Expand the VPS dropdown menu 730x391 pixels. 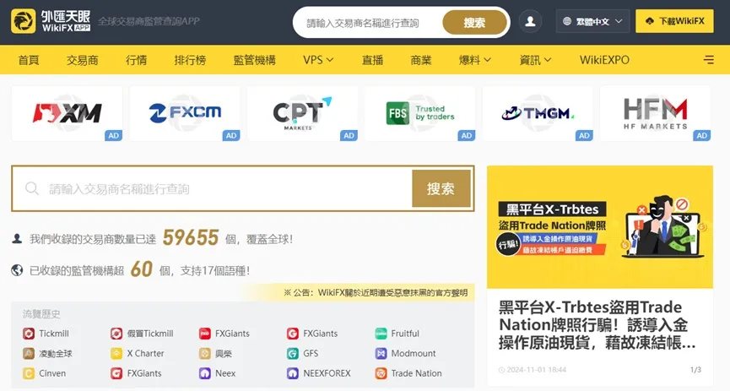318,60
